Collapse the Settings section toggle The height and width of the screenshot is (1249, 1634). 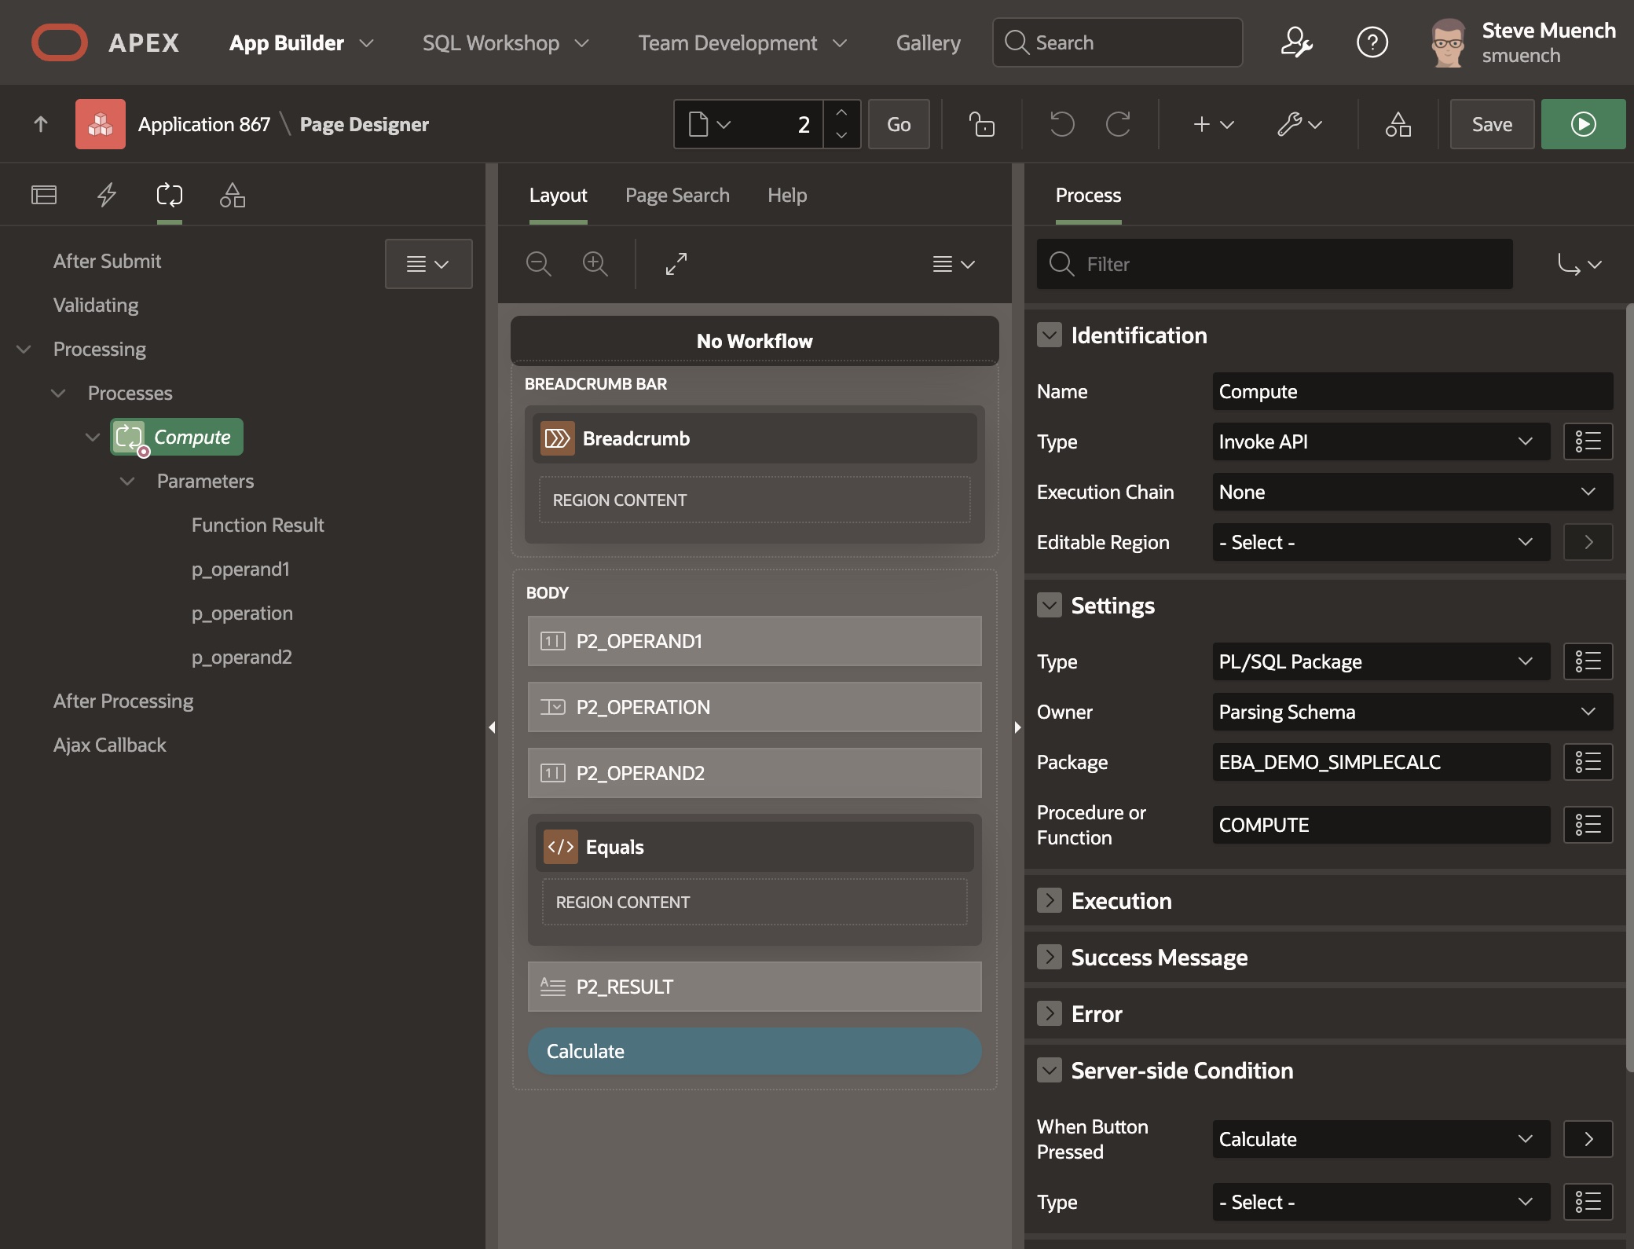pos(1050,606)
